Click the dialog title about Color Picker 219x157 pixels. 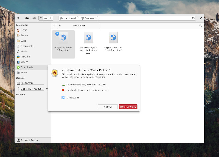pyautogui.click(x=86, y=70)
